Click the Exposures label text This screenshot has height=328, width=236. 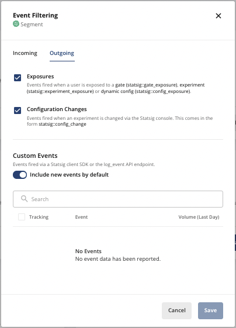coord(40,77)
